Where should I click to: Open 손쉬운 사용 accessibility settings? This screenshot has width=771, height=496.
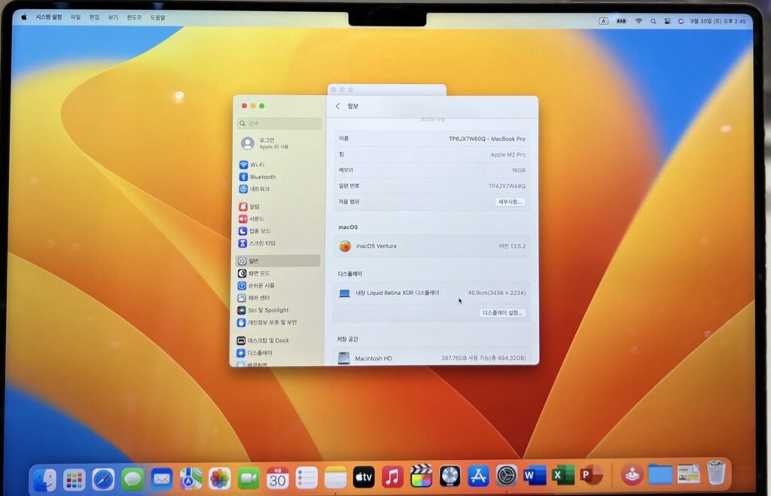(256, 285)
